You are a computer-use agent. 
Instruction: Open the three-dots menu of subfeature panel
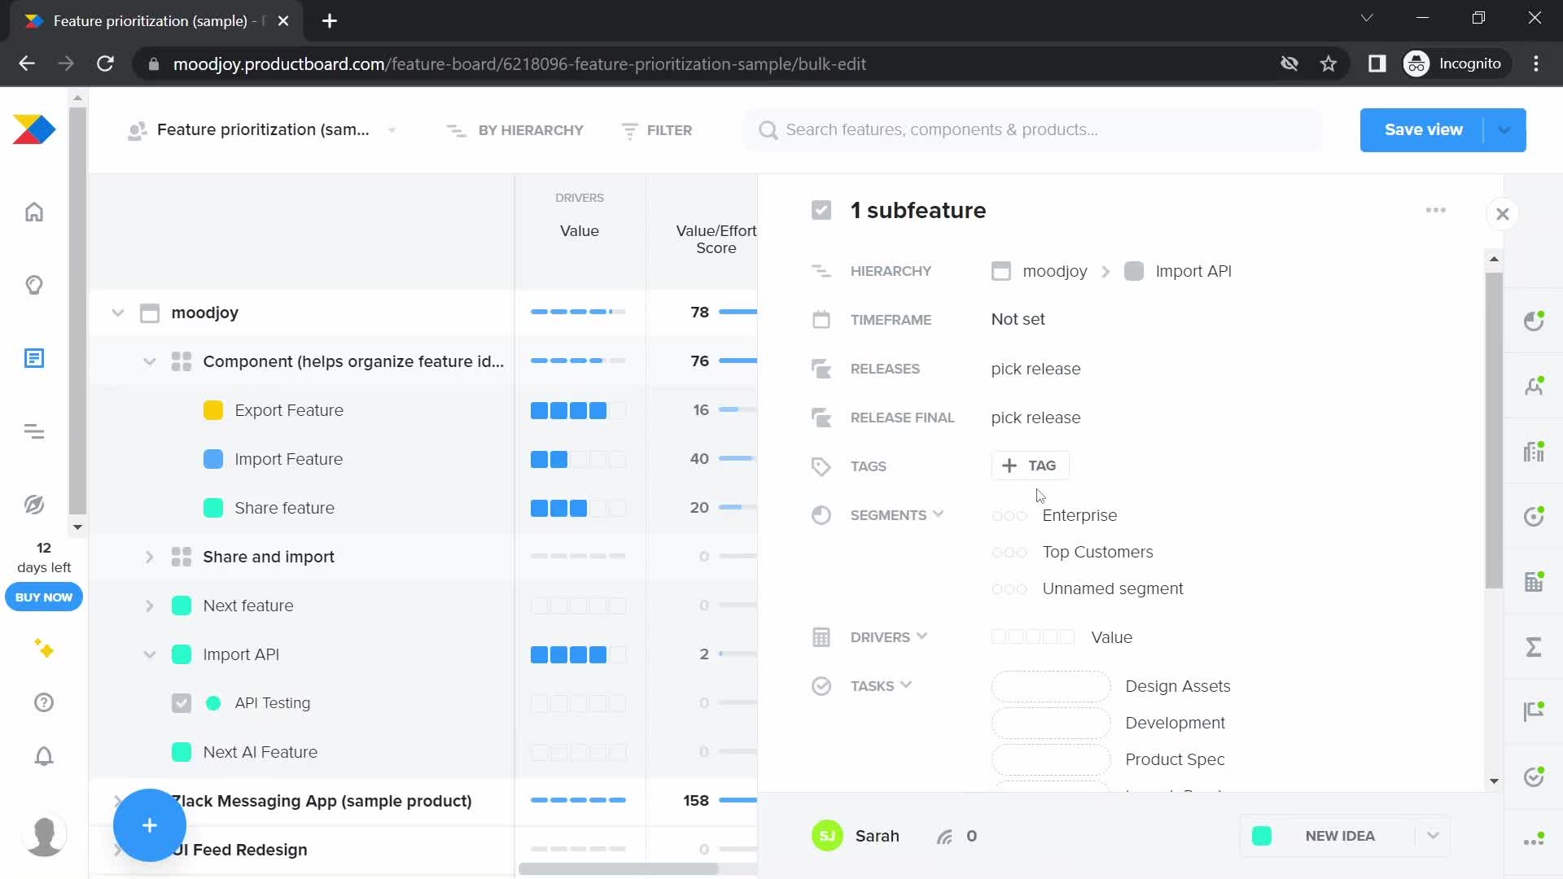1435,210
